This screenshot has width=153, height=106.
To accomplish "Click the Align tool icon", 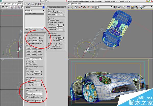I will coord(119,7).
